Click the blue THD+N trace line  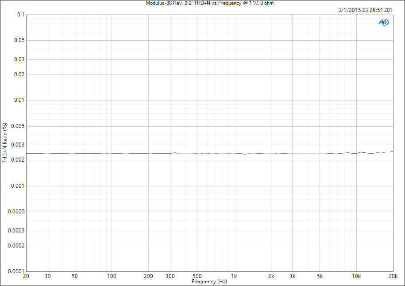(210, 154)
